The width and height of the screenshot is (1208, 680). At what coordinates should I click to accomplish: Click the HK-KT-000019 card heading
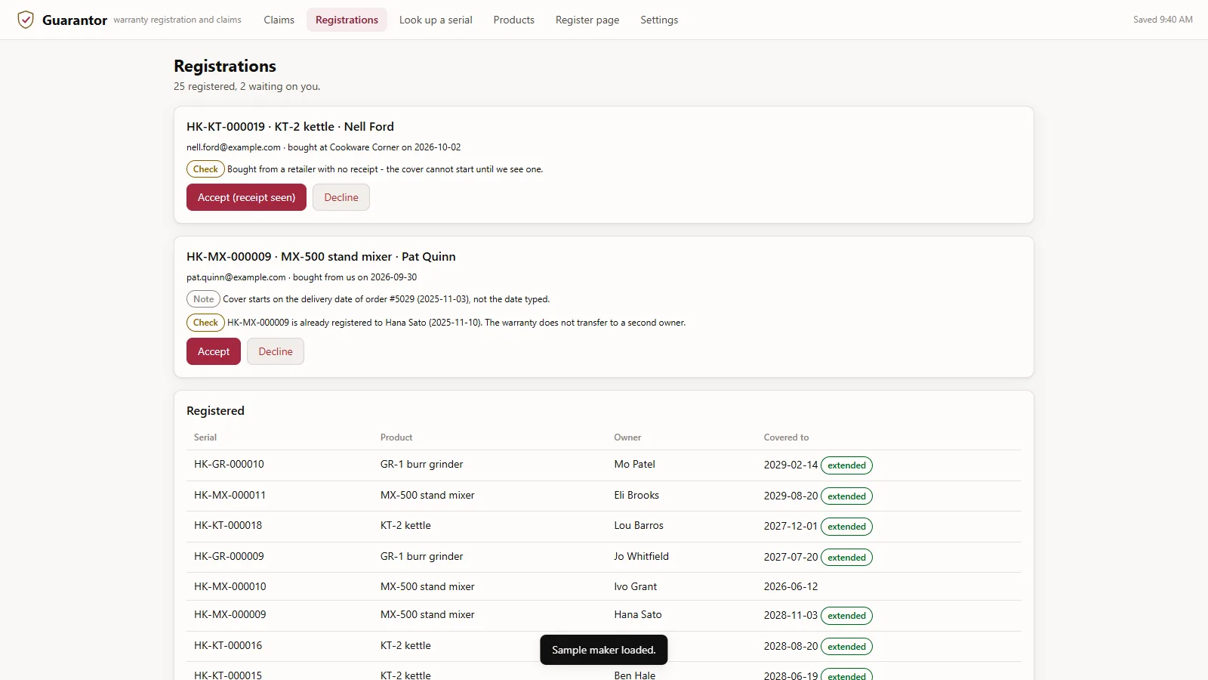coord(290,127)
